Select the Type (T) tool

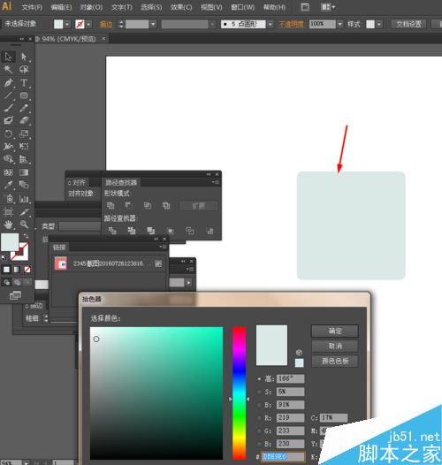(x=24, y=82)
